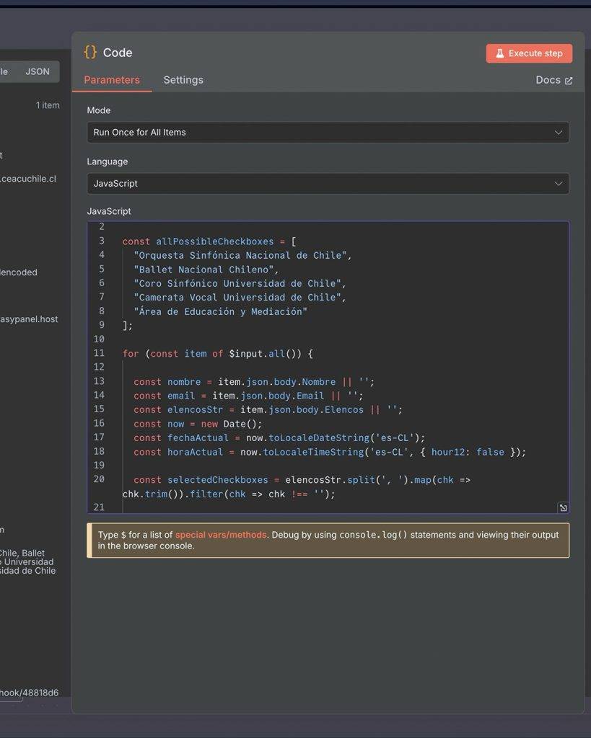Screen dimensions: 591x738
Task: Follow the special vars/methods link
Action: tap(221, 535)
